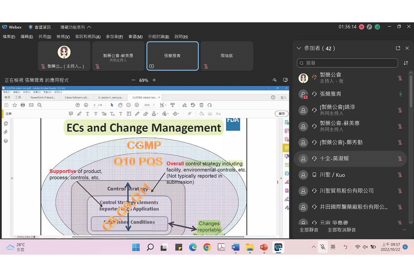
Task: Click Acrobat zoom in plus circle
Action: tap(137, 105)
